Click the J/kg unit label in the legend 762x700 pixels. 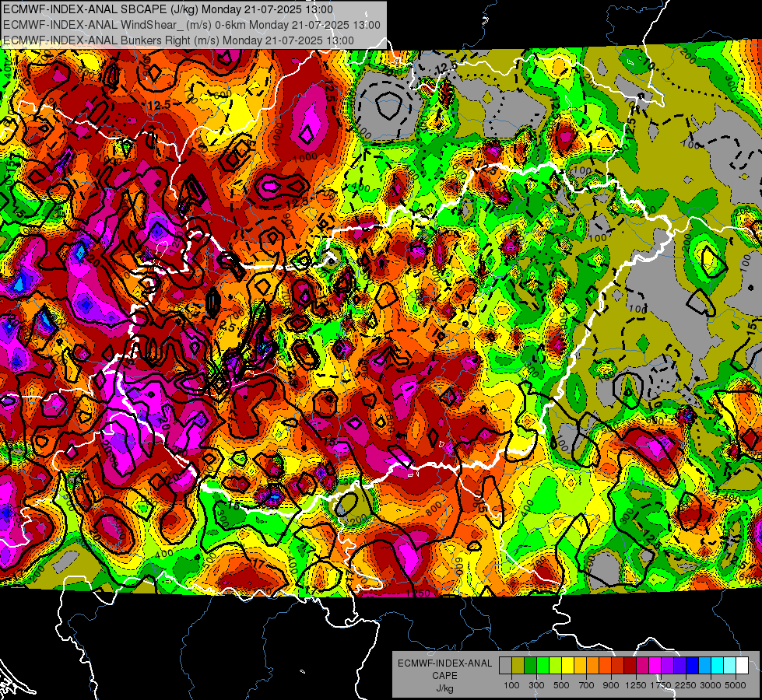click(444, 688)
